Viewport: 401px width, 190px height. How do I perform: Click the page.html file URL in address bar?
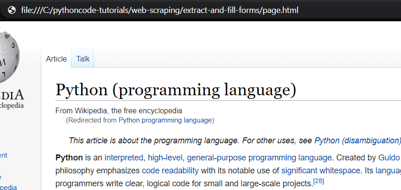[160, 11]
